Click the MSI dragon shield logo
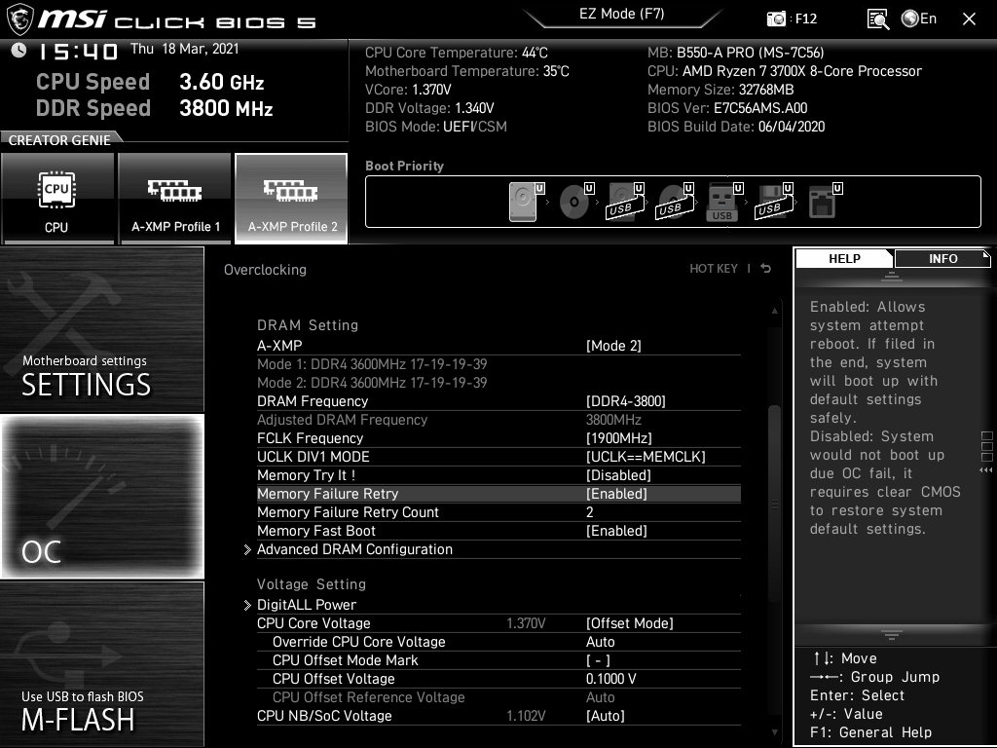Image resolution: width=997 pixels, height=748 pixels. 19,19
